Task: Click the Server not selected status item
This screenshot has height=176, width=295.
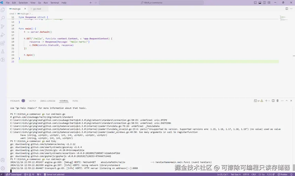Action: (x=54, y=174)
